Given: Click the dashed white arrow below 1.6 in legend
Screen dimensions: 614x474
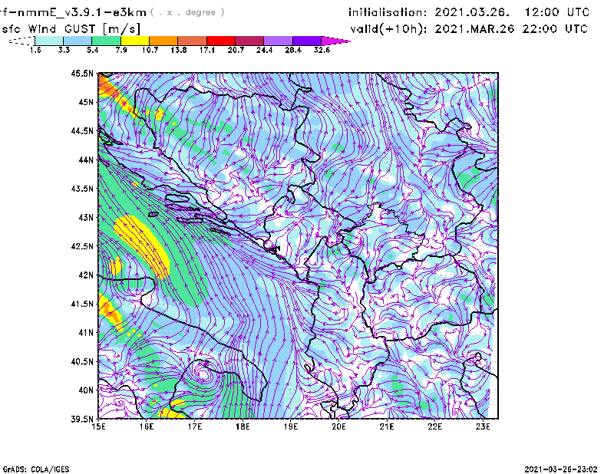Looking at the screenshot, I should [x=21, y=41].
